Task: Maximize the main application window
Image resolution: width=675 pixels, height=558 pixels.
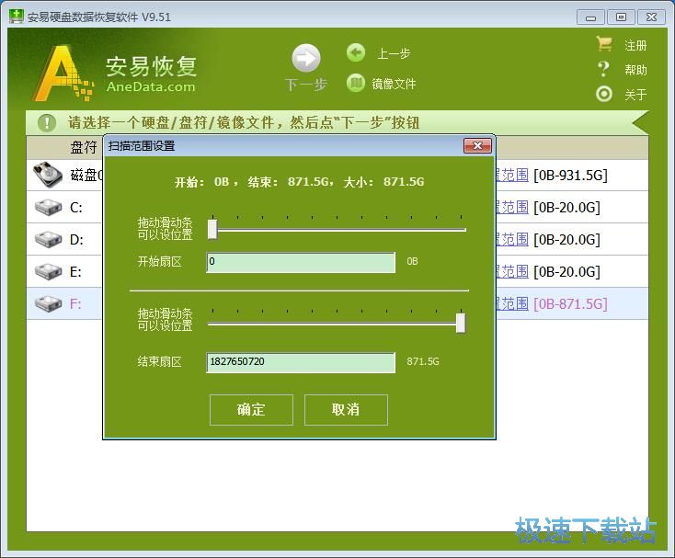Action: (621, 17)
